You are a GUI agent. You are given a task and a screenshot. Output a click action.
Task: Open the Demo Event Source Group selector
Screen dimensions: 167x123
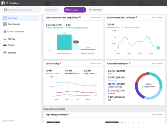(x=21, y=10)
